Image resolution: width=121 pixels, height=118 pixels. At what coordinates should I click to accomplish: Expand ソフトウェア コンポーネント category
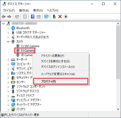pos(8,87)
